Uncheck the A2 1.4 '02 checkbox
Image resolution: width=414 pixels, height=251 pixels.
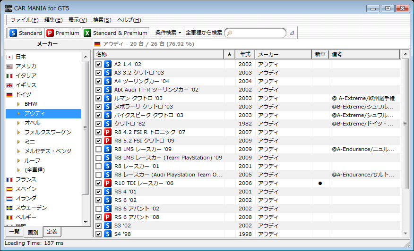pyautogui.click(x=98, y=64)
